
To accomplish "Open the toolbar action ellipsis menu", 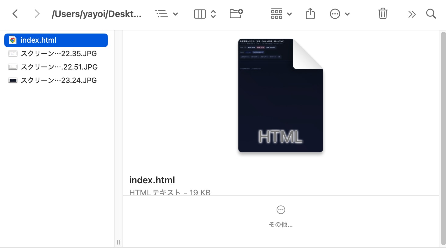I will coord(335,14).
